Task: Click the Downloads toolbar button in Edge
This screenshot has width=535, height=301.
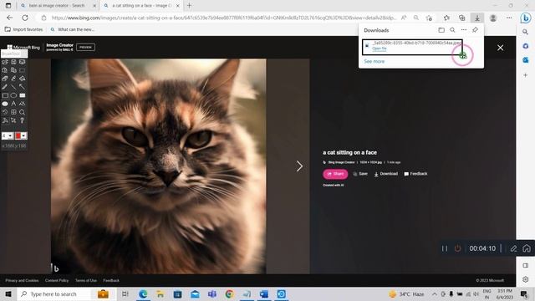Action: (477, 18)
